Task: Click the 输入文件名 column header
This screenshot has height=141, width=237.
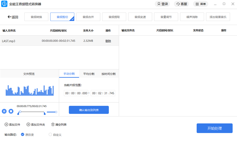Action: pos(9,31)
